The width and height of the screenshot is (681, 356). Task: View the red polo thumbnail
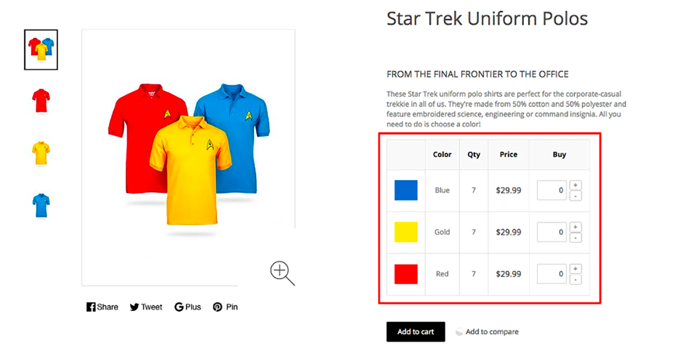tap(41, 101)
